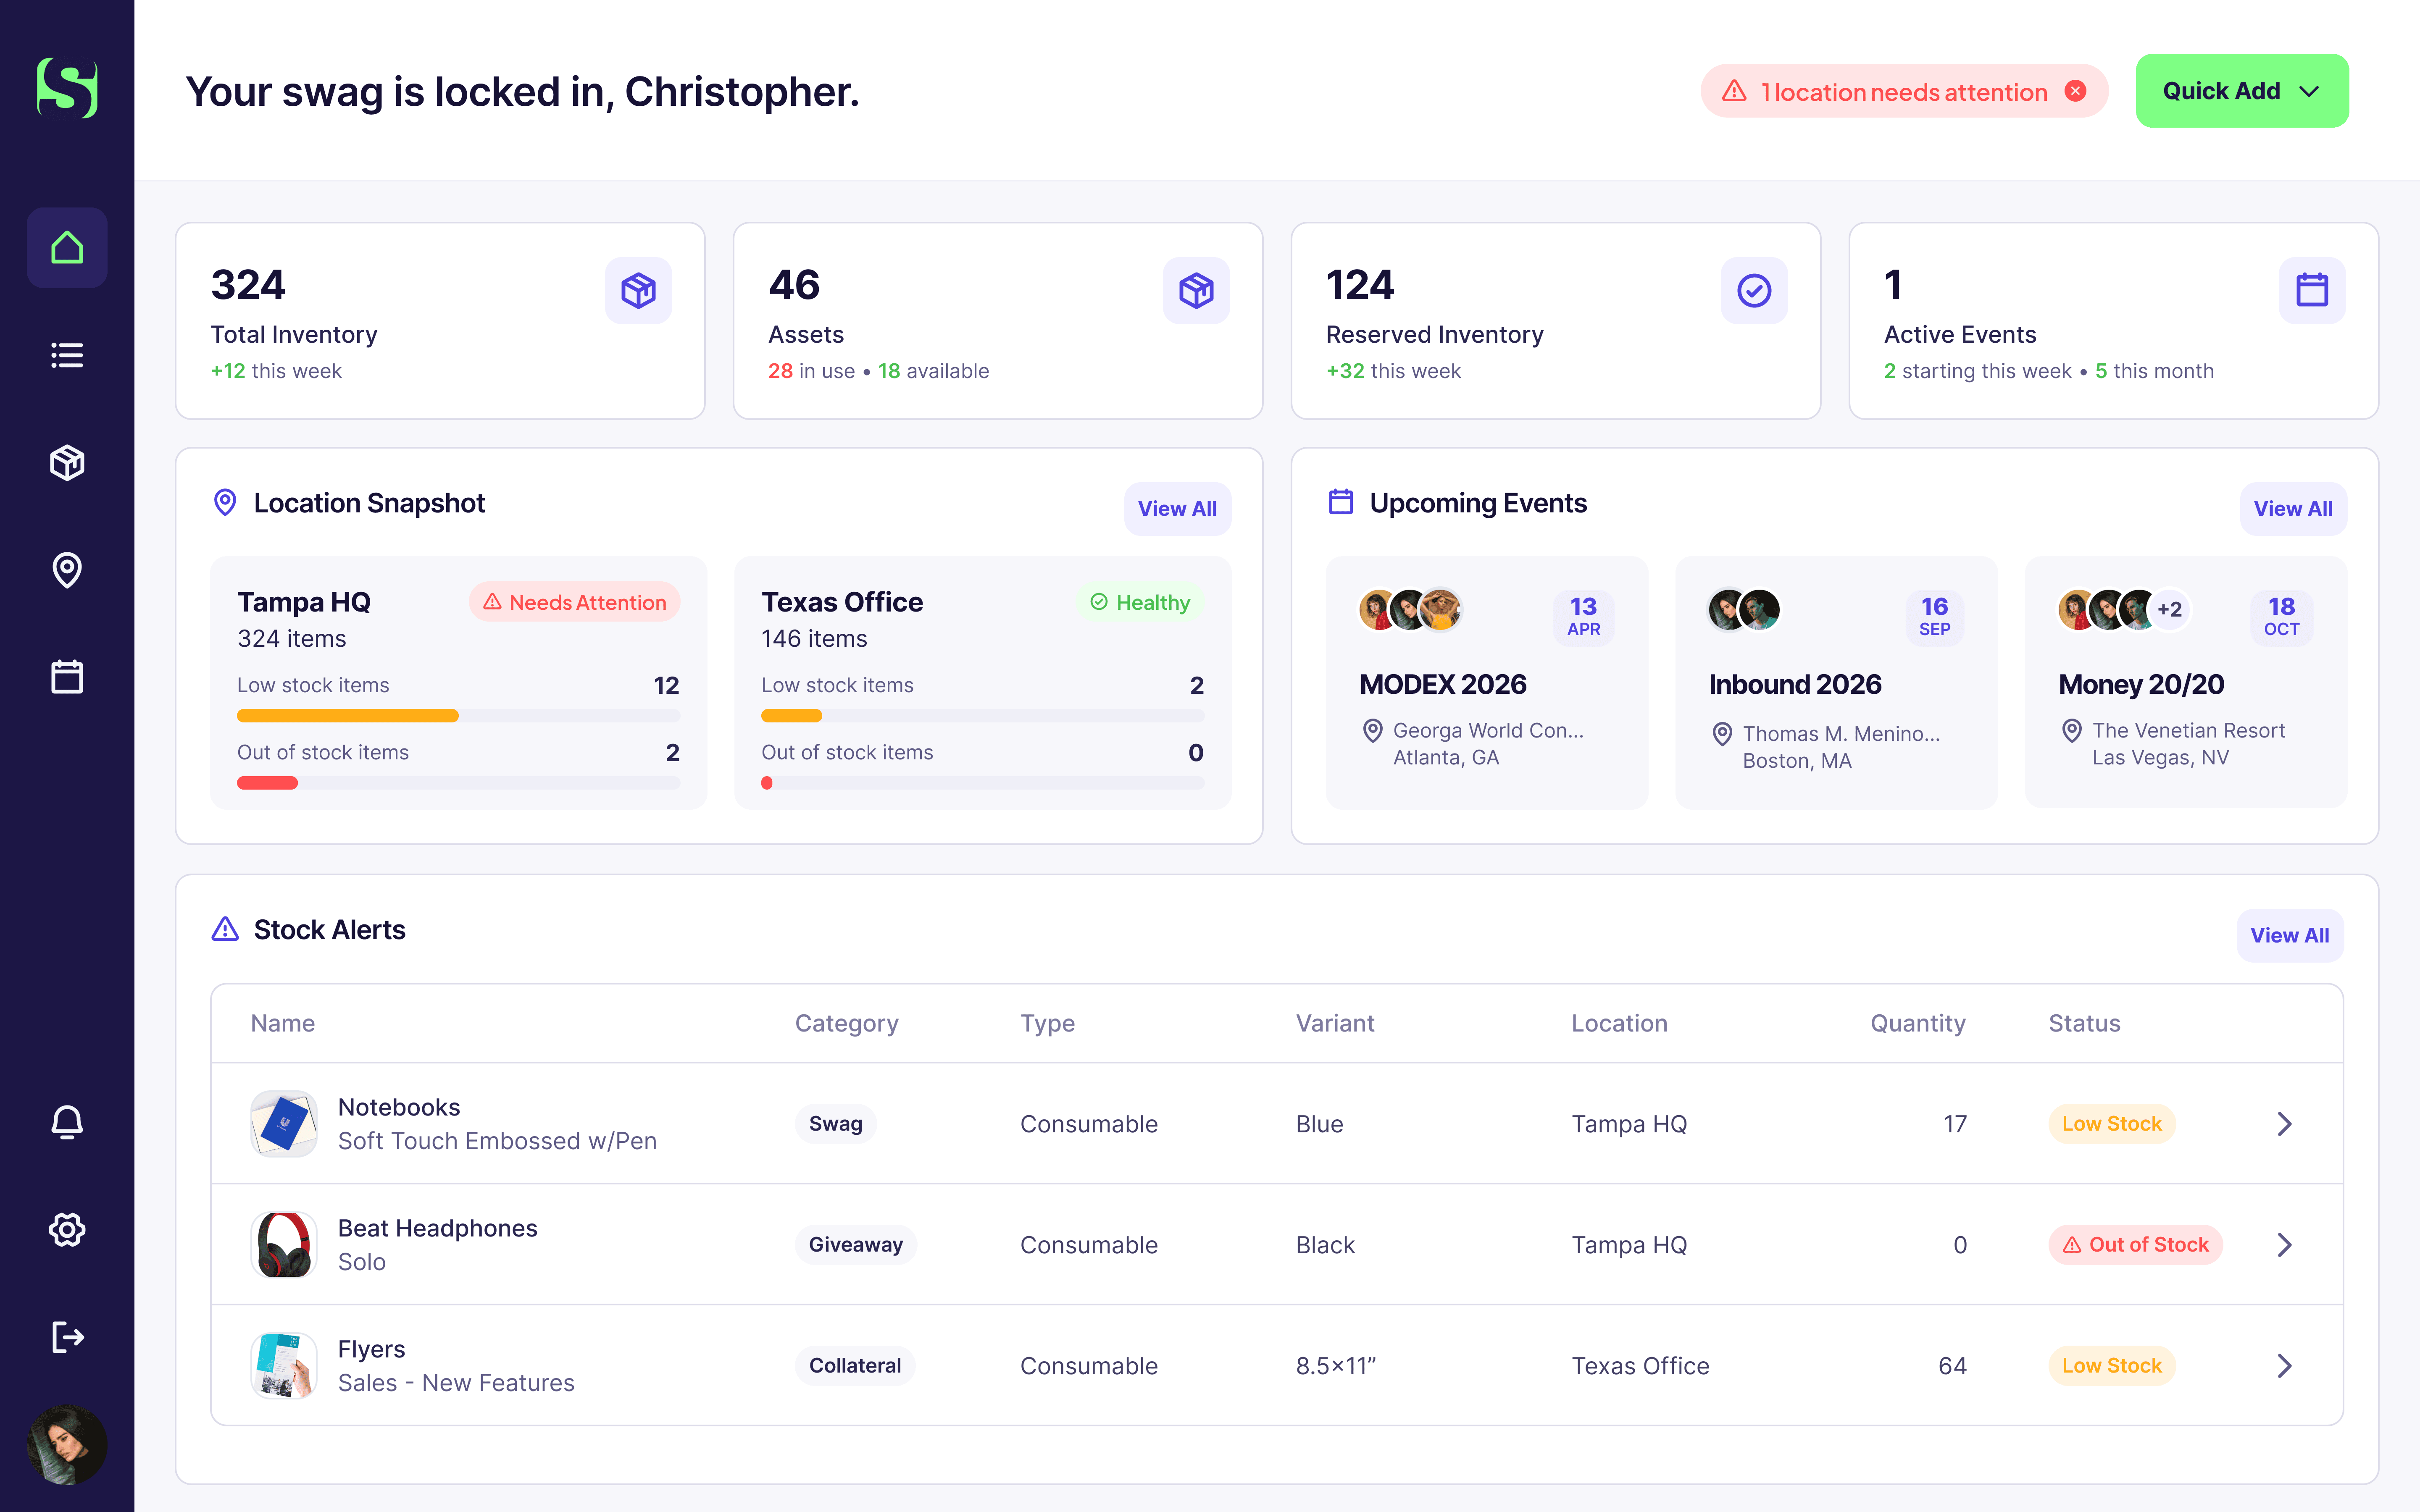Click the Out of Stock status badge

pos(2135,1245)
